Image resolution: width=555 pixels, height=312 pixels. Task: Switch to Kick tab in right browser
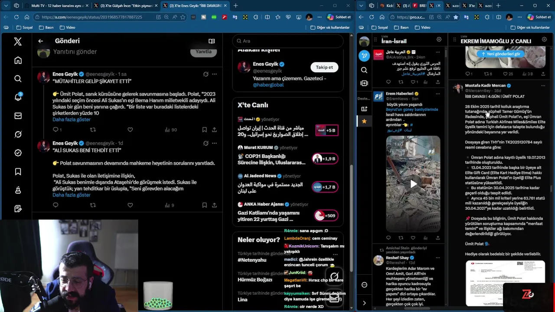[386, 6]
